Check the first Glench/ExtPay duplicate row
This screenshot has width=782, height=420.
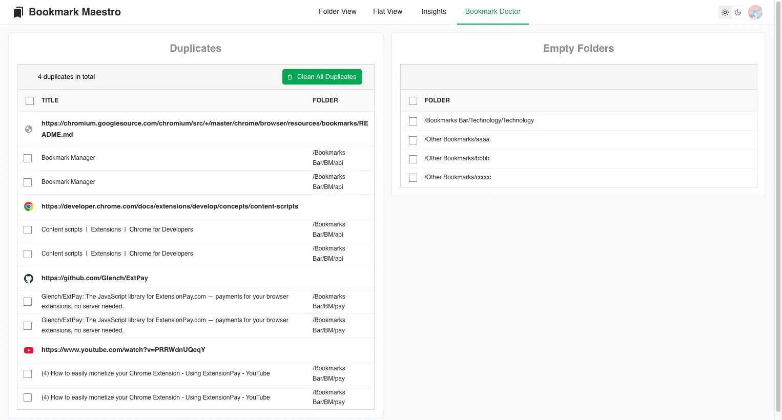pyautogui.click(x=28, y=302)
